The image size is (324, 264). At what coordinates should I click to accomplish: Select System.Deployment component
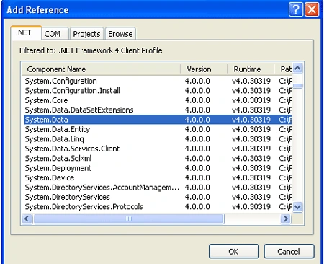158,168
